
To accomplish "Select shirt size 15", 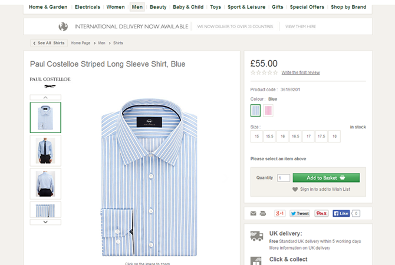I will [x=256, y=136].
